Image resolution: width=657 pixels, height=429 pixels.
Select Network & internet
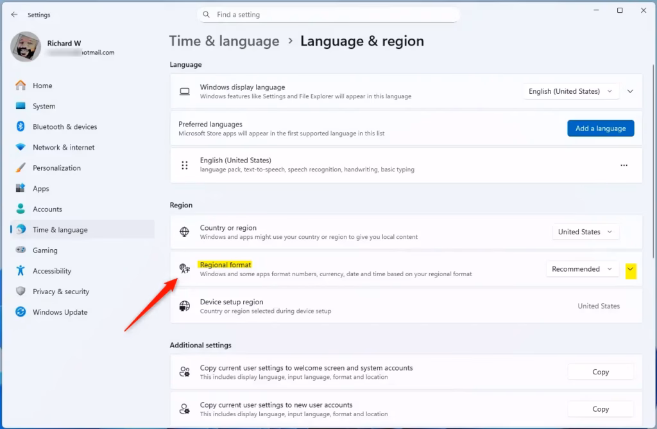tap(83, 147)
